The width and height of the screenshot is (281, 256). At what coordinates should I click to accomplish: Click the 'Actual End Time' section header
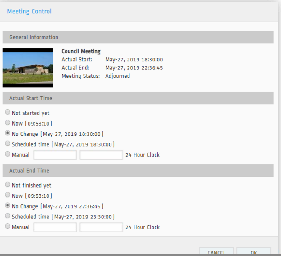(138, 170)
